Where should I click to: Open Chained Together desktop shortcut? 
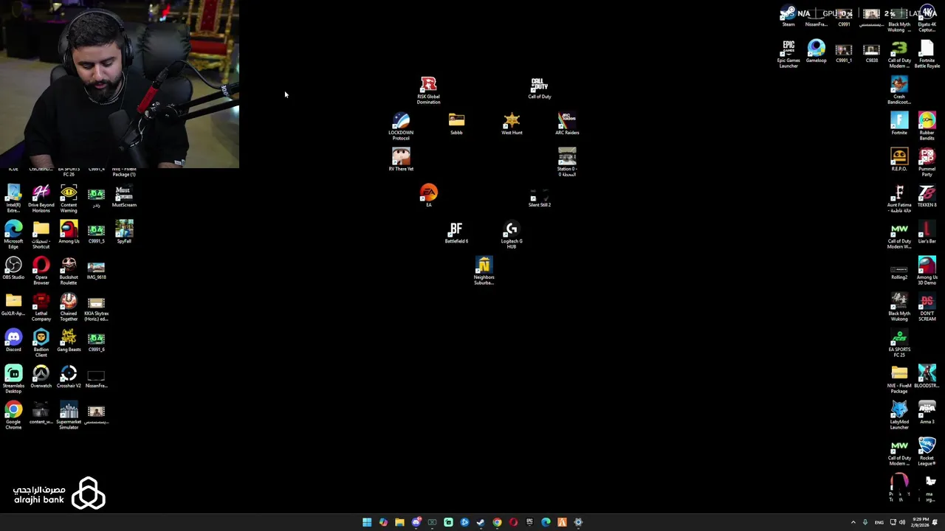coord(69,307)
